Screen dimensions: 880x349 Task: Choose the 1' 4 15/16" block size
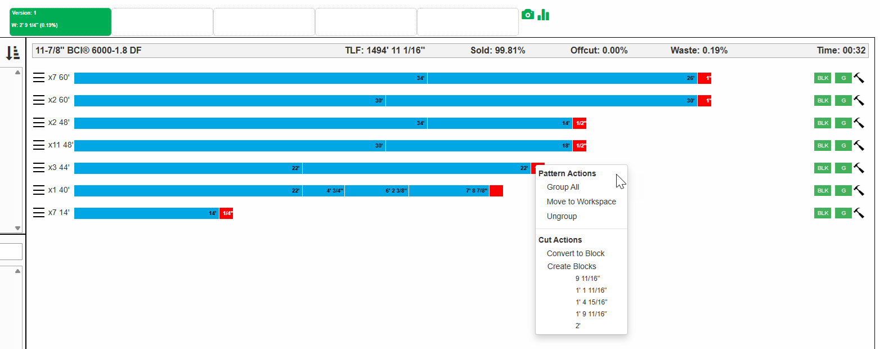[x=591, y=302]
